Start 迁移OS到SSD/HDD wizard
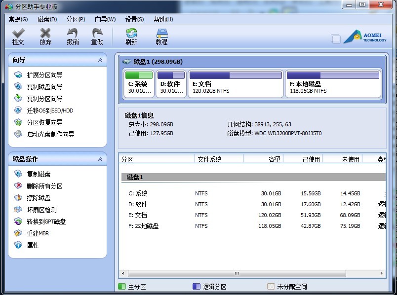The width and height of the screenshot is (397, 295). coord(50,111)
